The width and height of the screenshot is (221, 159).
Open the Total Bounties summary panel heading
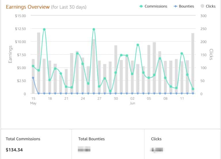(x=91, y=139)
